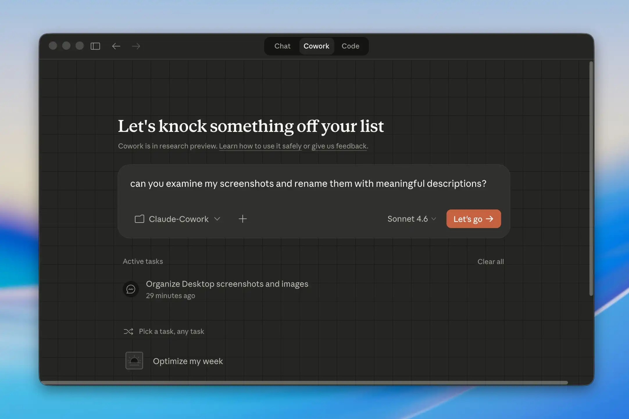629x419 pixels.
Task: Click the plus icon to add context
Action: (x=243, y=219)
